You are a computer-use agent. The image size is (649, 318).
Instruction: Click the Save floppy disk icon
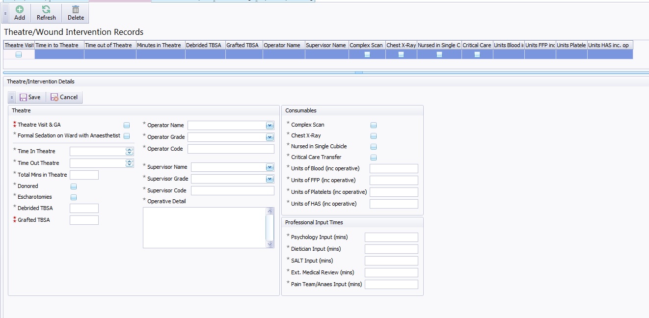coord(23,97)
